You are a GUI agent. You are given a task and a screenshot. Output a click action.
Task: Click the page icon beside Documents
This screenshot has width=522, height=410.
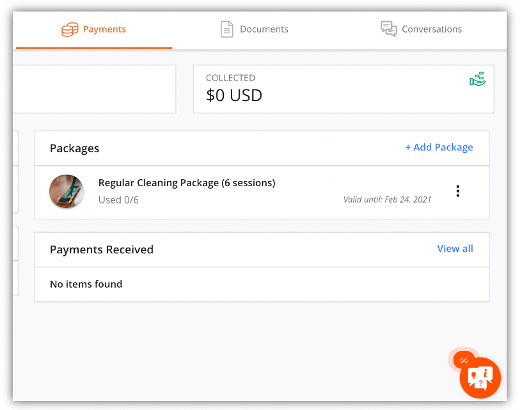pos(226,29)
